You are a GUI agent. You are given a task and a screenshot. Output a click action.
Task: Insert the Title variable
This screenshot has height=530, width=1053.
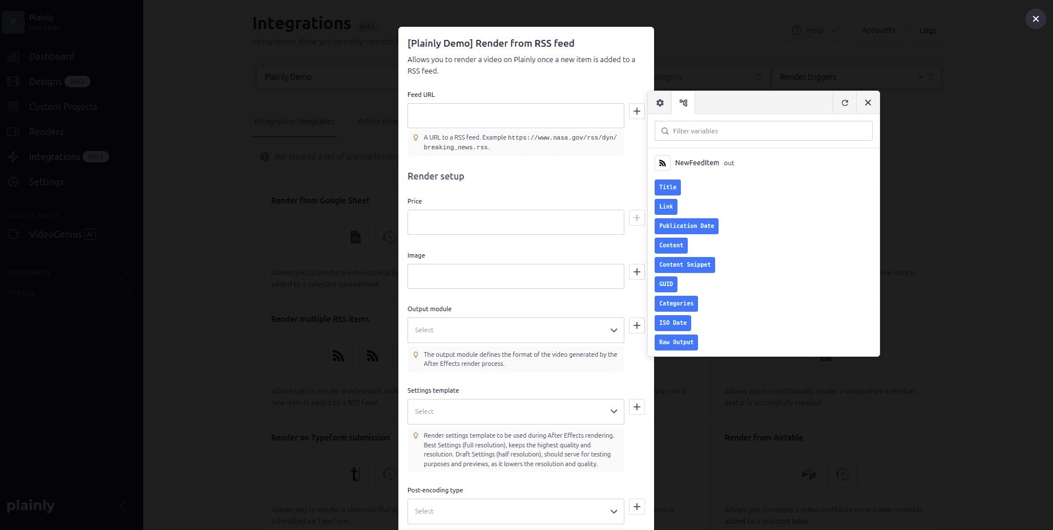point(668,187)
